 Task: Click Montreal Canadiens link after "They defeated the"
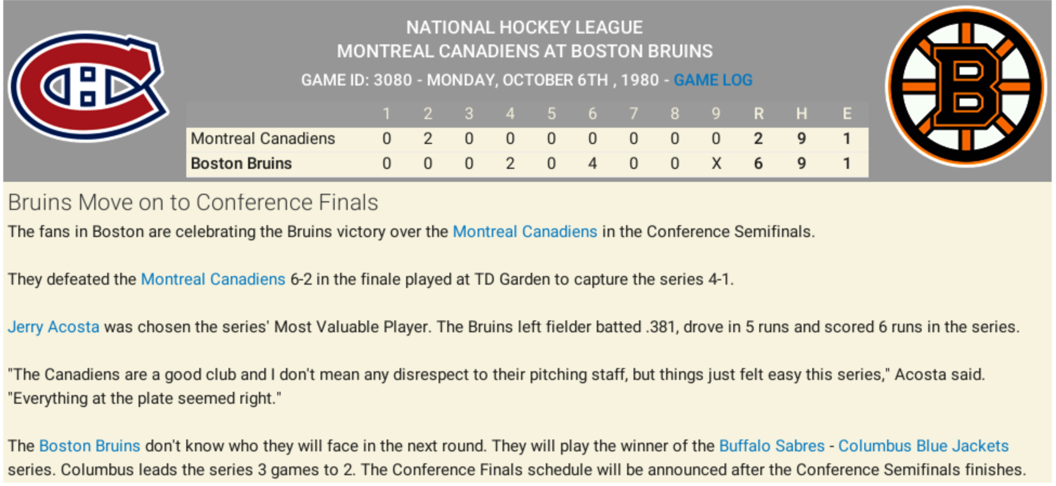tap(213, 279)
